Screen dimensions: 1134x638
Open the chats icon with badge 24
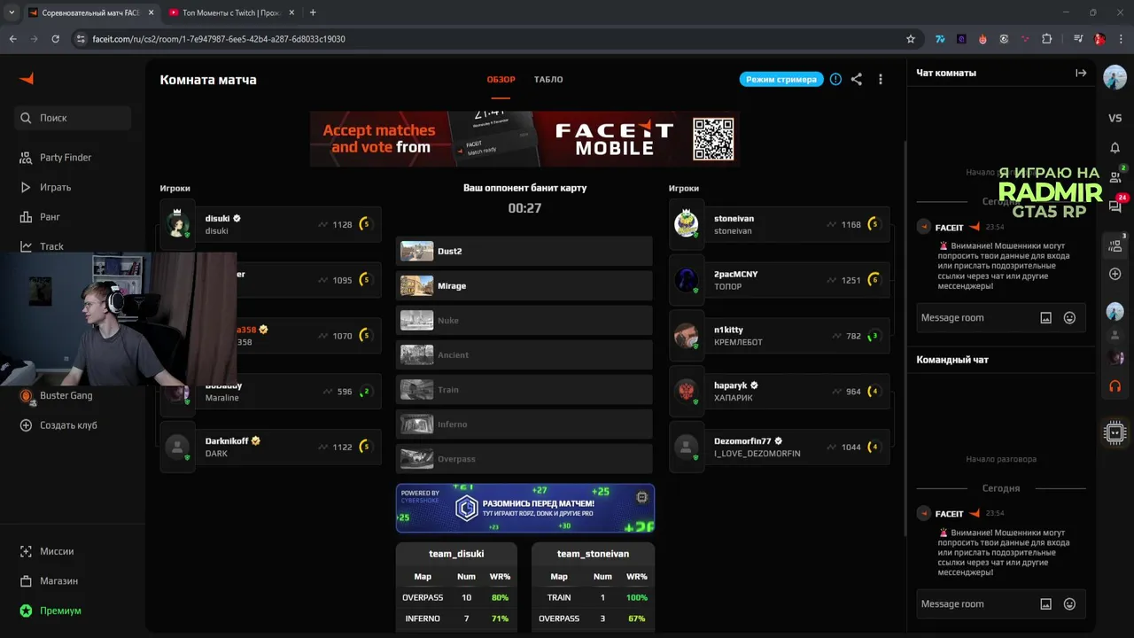[x=1115, y=206]
